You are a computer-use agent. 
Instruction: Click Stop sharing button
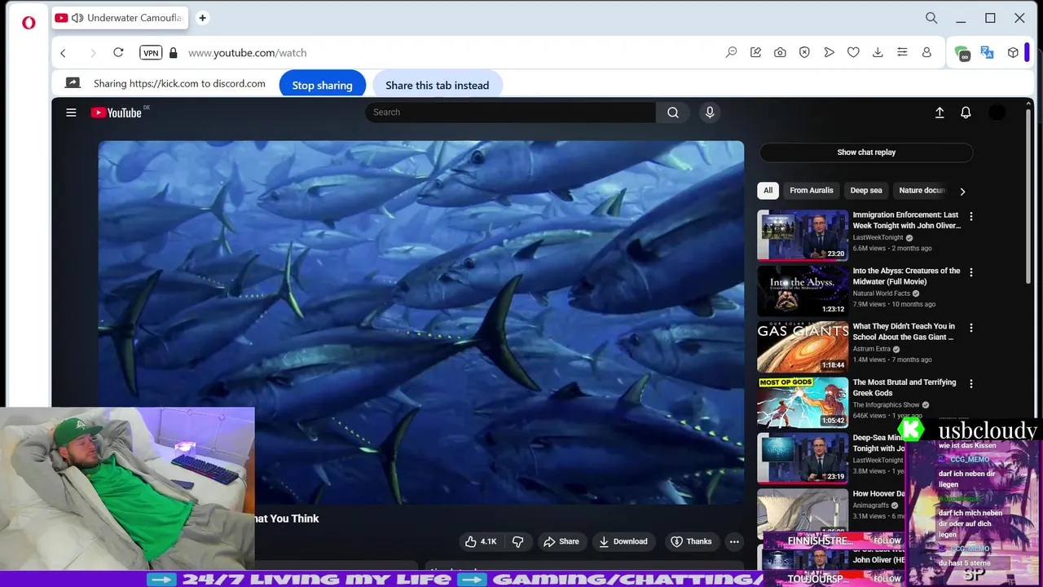click(323, 85)
